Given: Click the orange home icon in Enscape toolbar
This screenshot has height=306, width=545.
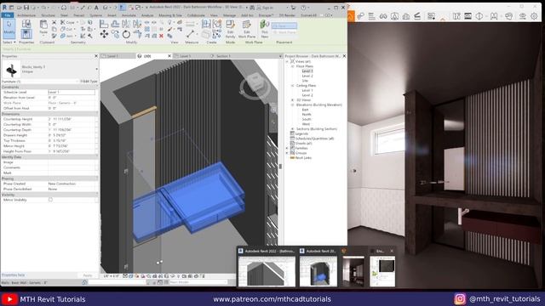Looking at the screenshot, I should pyautogui.click(x=351, y=16).
